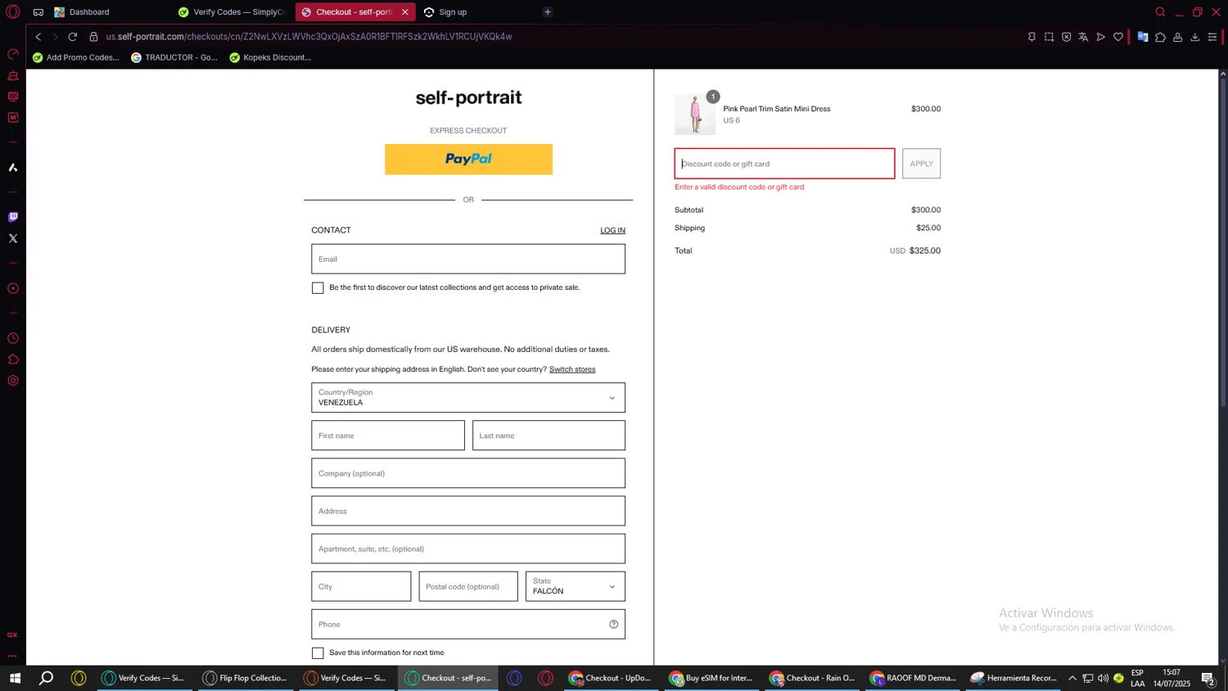Open GX Control speedometer icon in sidebar

pos(13,54)
